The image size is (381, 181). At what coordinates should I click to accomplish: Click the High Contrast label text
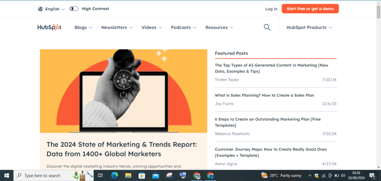95,9
